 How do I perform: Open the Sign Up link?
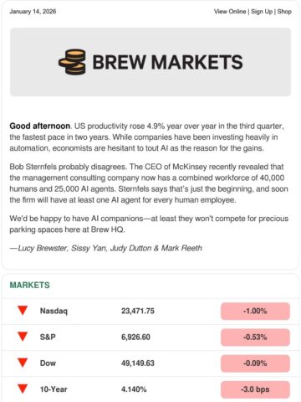pos(262,12)
